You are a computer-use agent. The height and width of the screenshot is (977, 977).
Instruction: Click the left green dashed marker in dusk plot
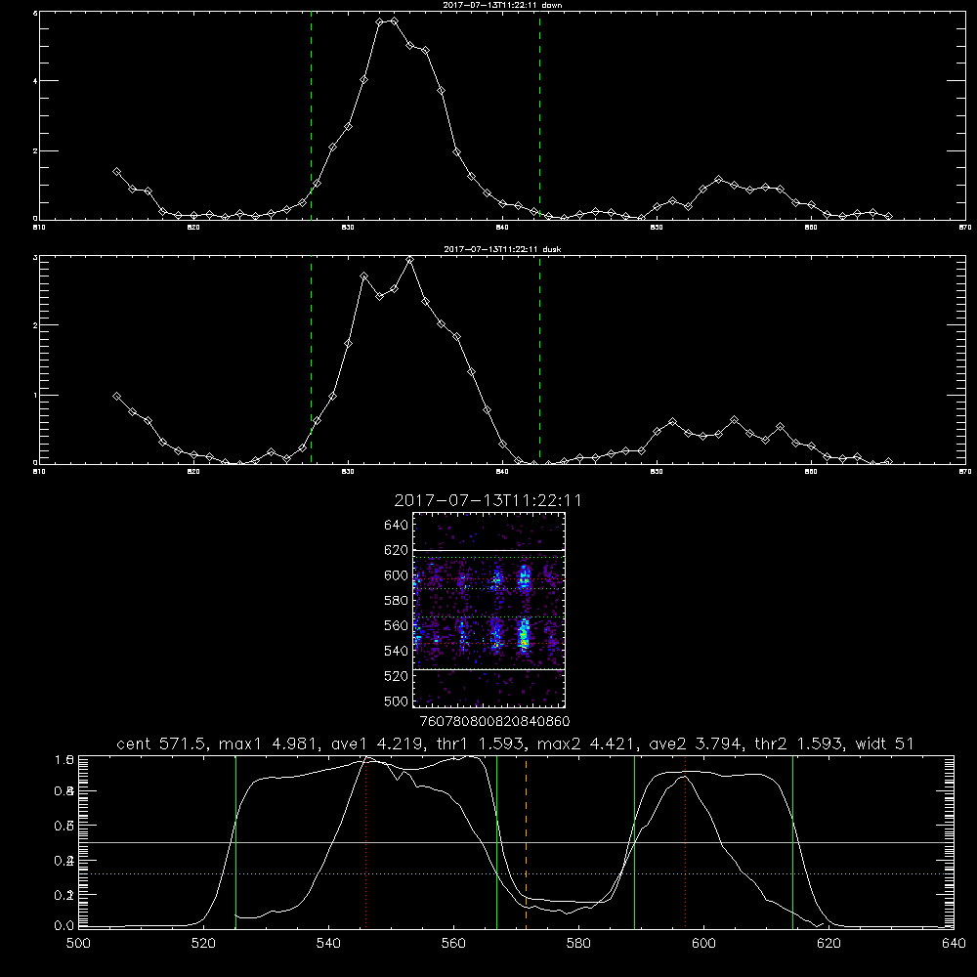pos(311,360)
